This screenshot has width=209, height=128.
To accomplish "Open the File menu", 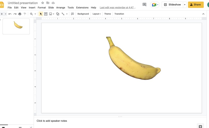I will click(10, 8).
